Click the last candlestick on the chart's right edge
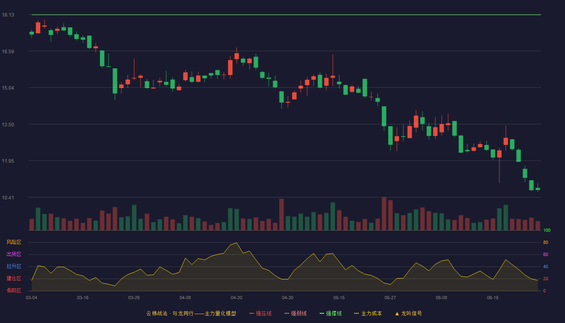This screenshot has width=565, height=323. 538,188
